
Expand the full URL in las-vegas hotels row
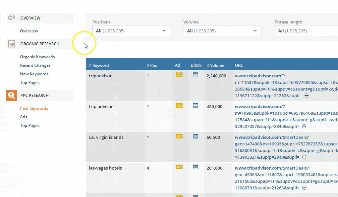[304, 188]
